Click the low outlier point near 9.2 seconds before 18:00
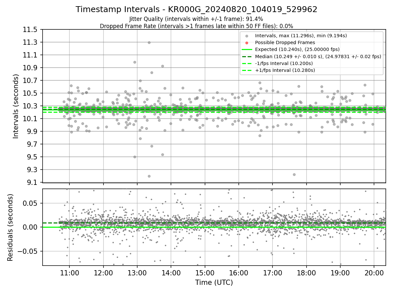 (294, 174)
